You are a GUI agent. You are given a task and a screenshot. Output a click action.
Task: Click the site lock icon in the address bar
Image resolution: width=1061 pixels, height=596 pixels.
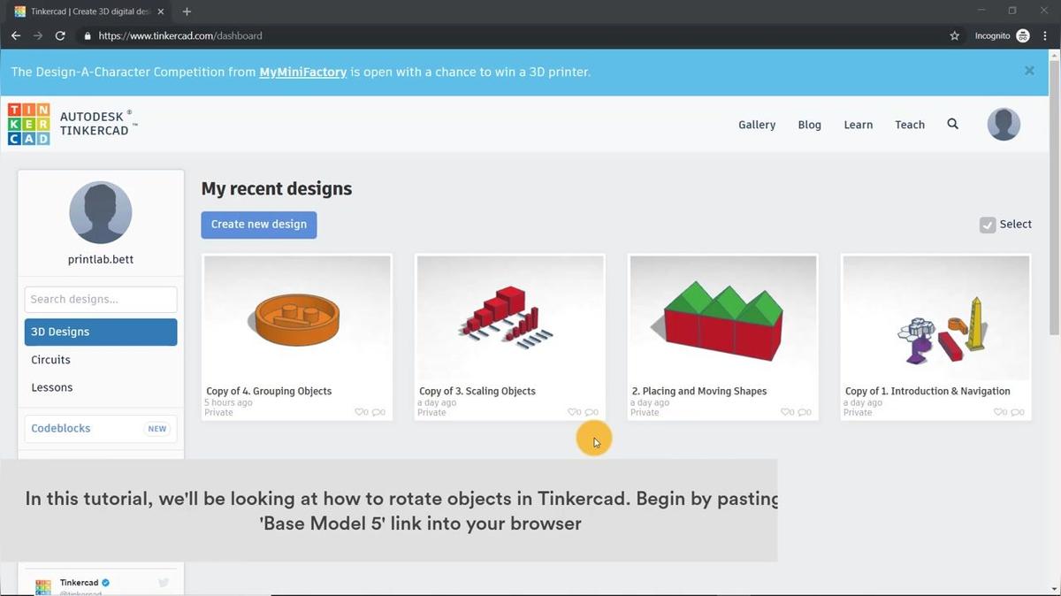[88, 36]
